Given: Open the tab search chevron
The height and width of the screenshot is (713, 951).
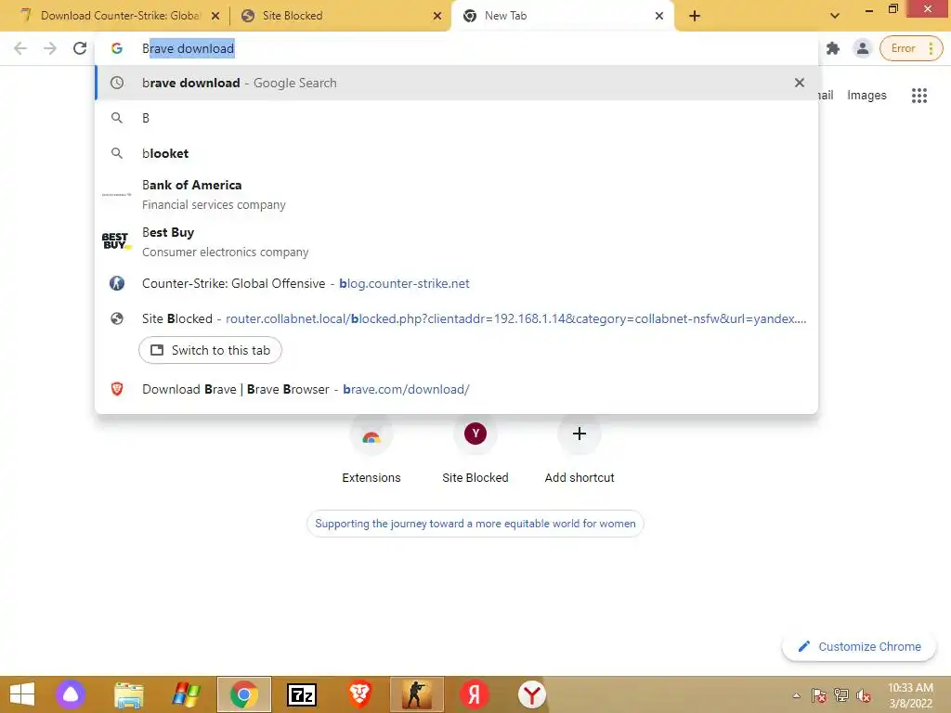Looking at the screenshot, I should tap(835, 16).
